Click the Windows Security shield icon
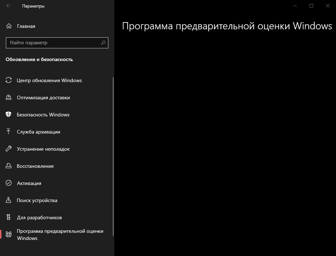The image size is (336, 256). click(x=8, y=114)
